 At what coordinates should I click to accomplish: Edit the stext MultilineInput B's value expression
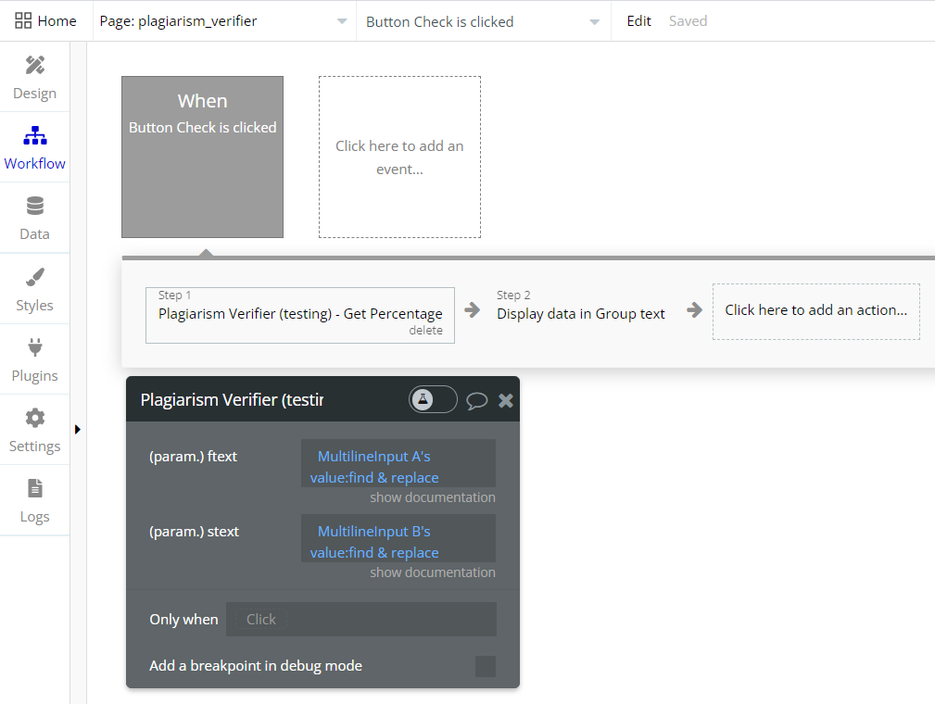click(x=398, y=538)
